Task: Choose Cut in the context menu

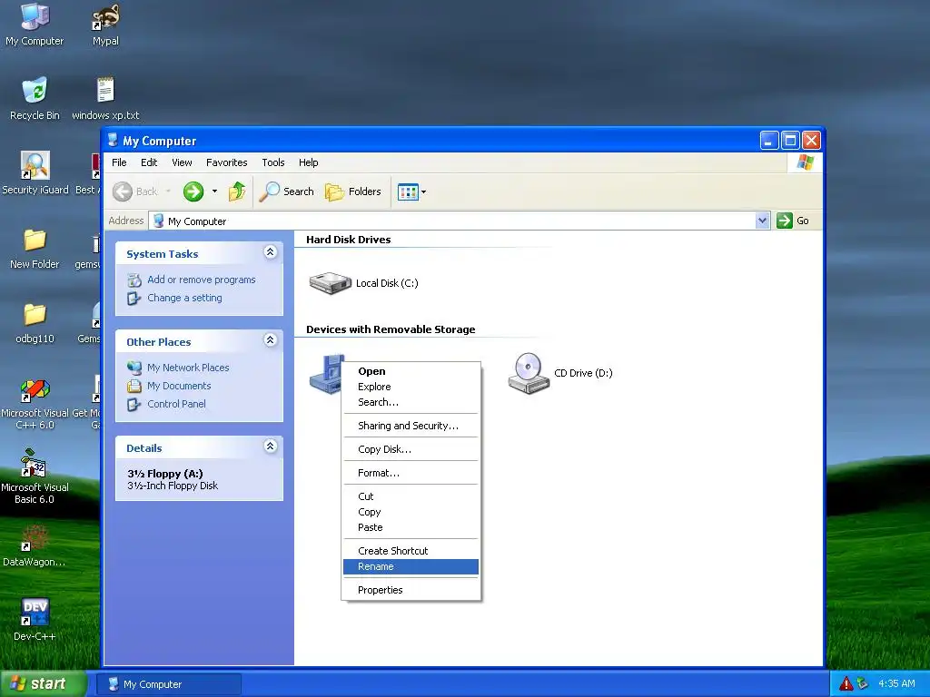Action: tap(411, 496)
